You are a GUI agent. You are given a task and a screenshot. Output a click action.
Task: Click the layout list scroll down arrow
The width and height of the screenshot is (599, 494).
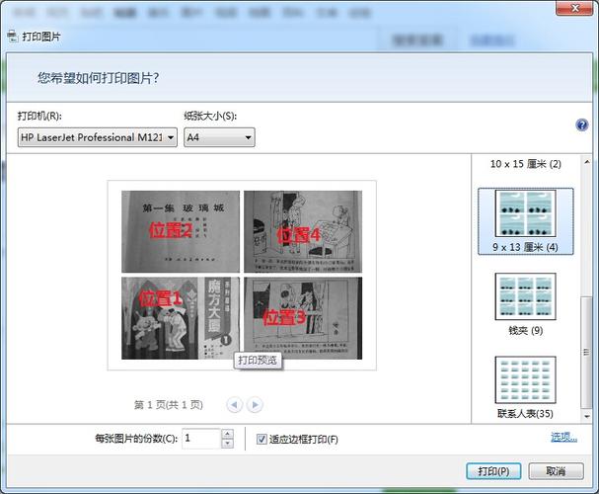(586, 416)
